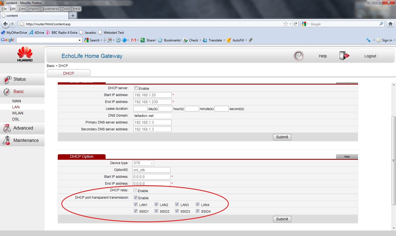Toggle DHCP port transparent transmission Enable checkbox
The width and height of the screenshot is (396, 236).
pos(136,197)
